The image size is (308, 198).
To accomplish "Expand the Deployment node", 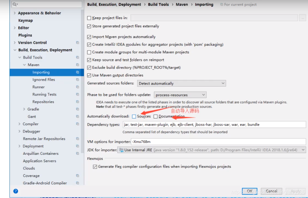I will (x=20, y=146).
